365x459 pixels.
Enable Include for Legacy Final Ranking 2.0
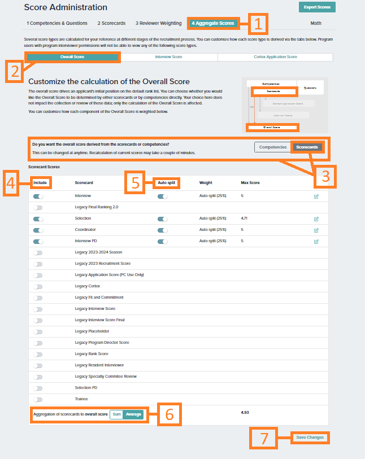coord(38,208)
